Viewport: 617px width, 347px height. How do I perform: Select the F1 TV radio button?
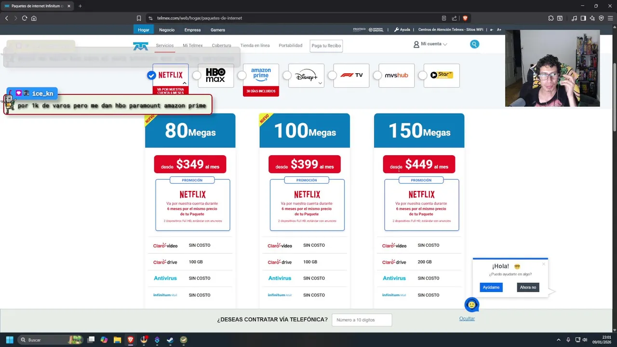(332, 75)
